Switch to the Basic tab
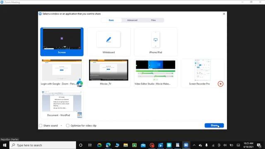265x149 pixels. point(111,20)
